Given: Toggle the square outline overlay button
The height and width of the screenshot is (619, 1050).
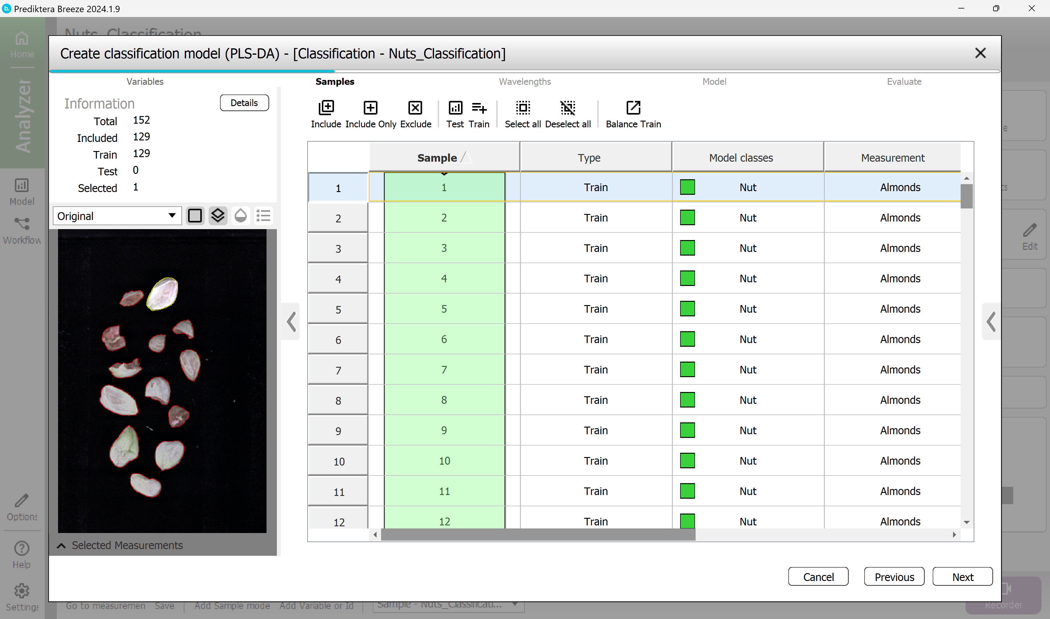Looking at the screenshot, I should pyautogui.click(x=195, y=216).
